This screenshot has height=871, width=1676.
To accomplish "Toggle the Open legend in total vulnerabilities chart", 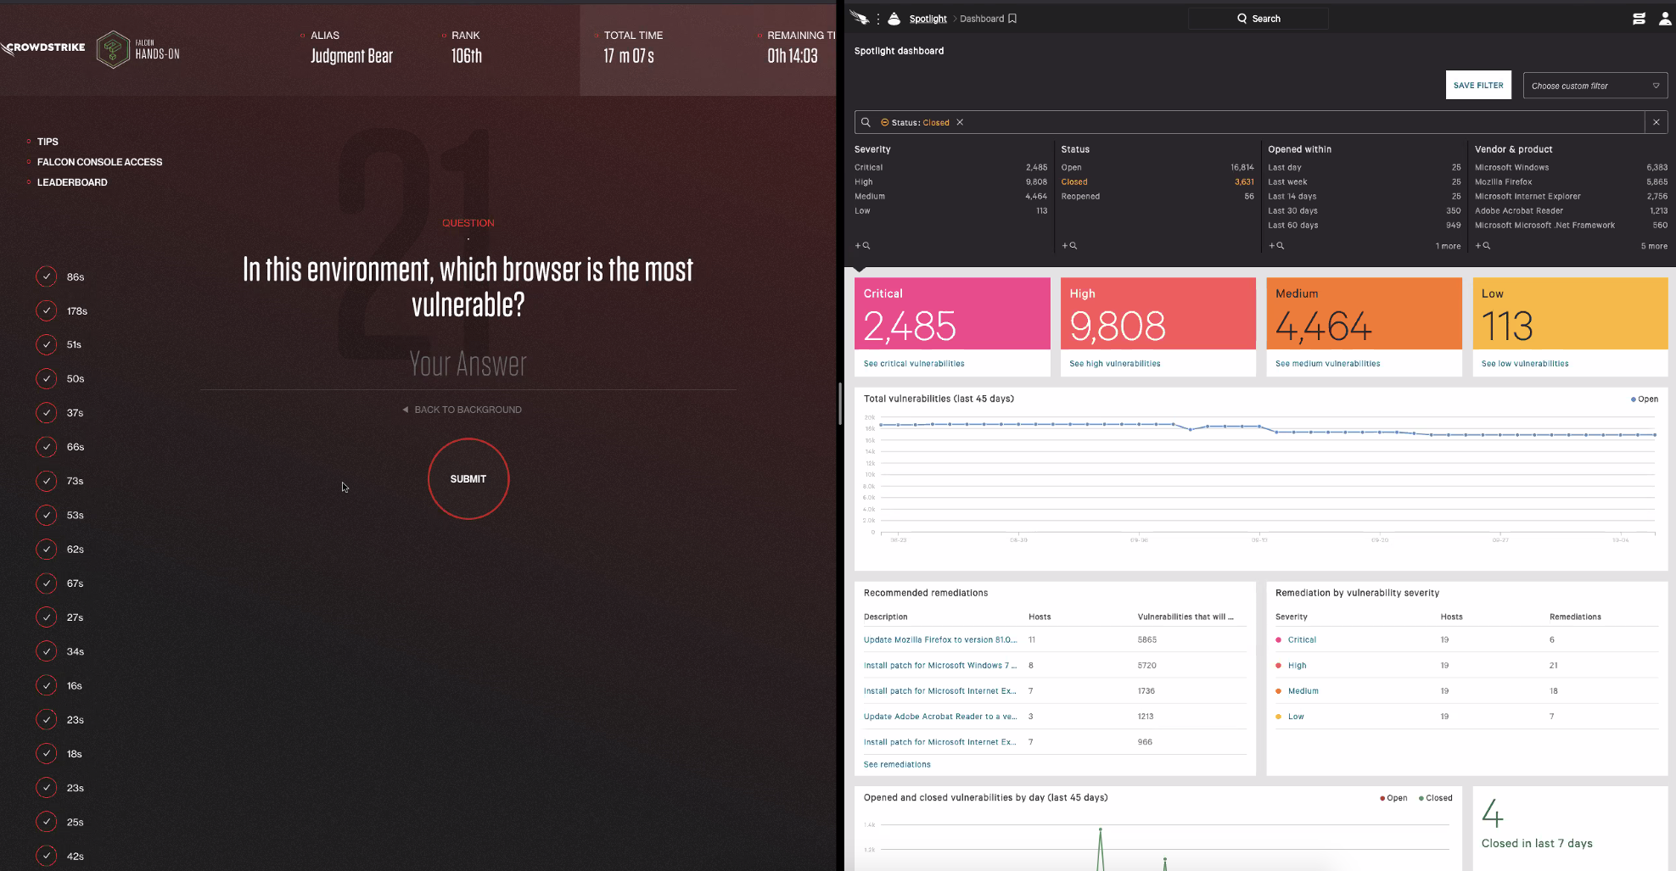I will click(x=1644, y=399).
